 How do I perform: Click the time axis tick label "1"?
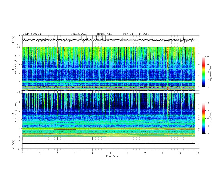click(x=40, y=153)
